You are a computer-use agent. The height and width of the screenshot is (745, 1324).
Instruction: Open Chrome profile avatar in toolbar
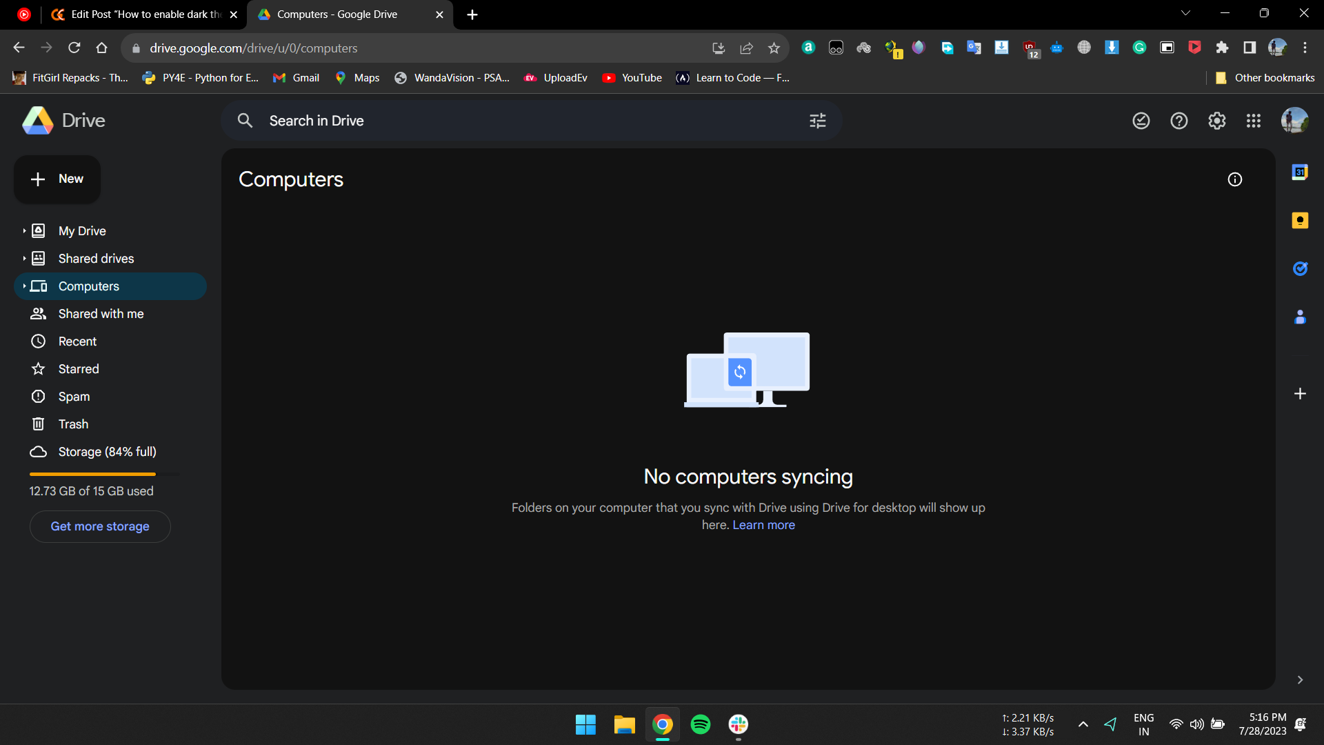(x=1277, y=48)
